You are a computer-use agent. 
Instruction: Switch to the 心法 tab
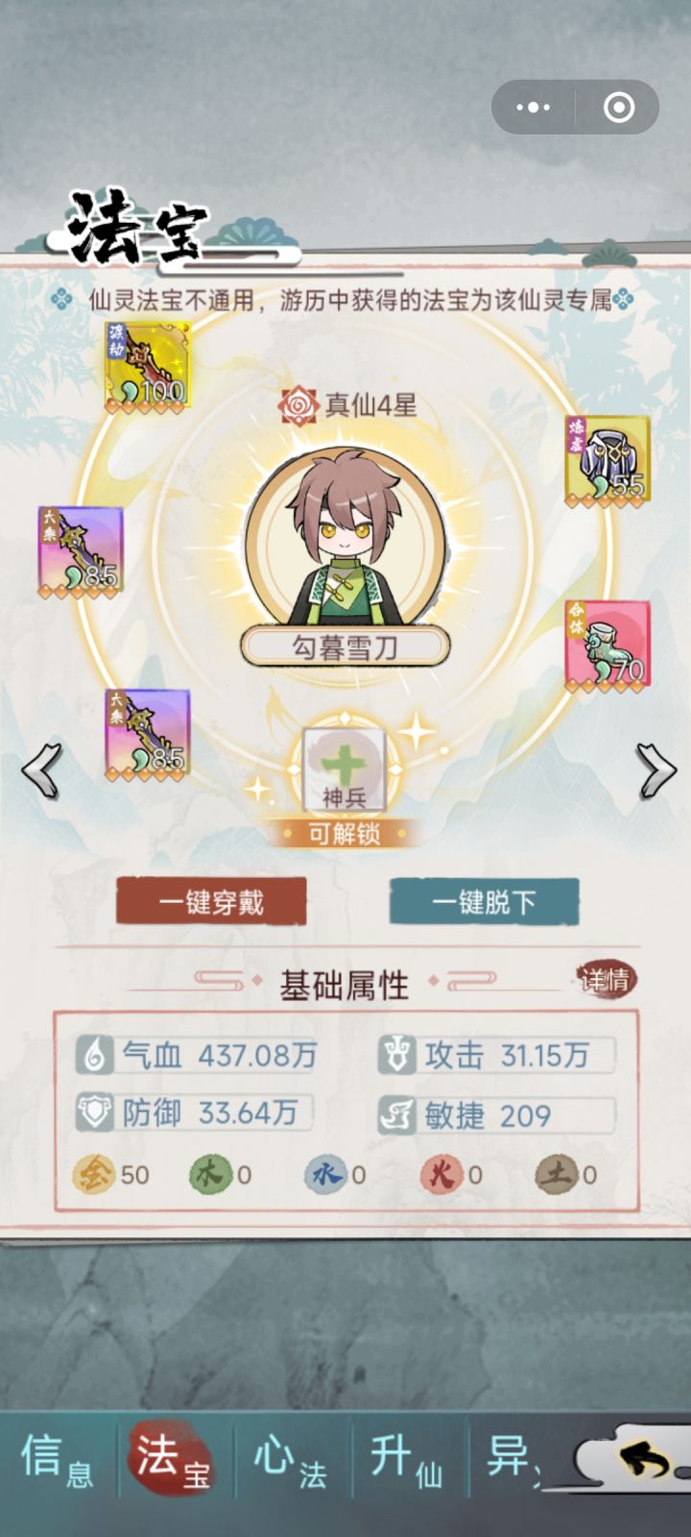pos(290,1461)
